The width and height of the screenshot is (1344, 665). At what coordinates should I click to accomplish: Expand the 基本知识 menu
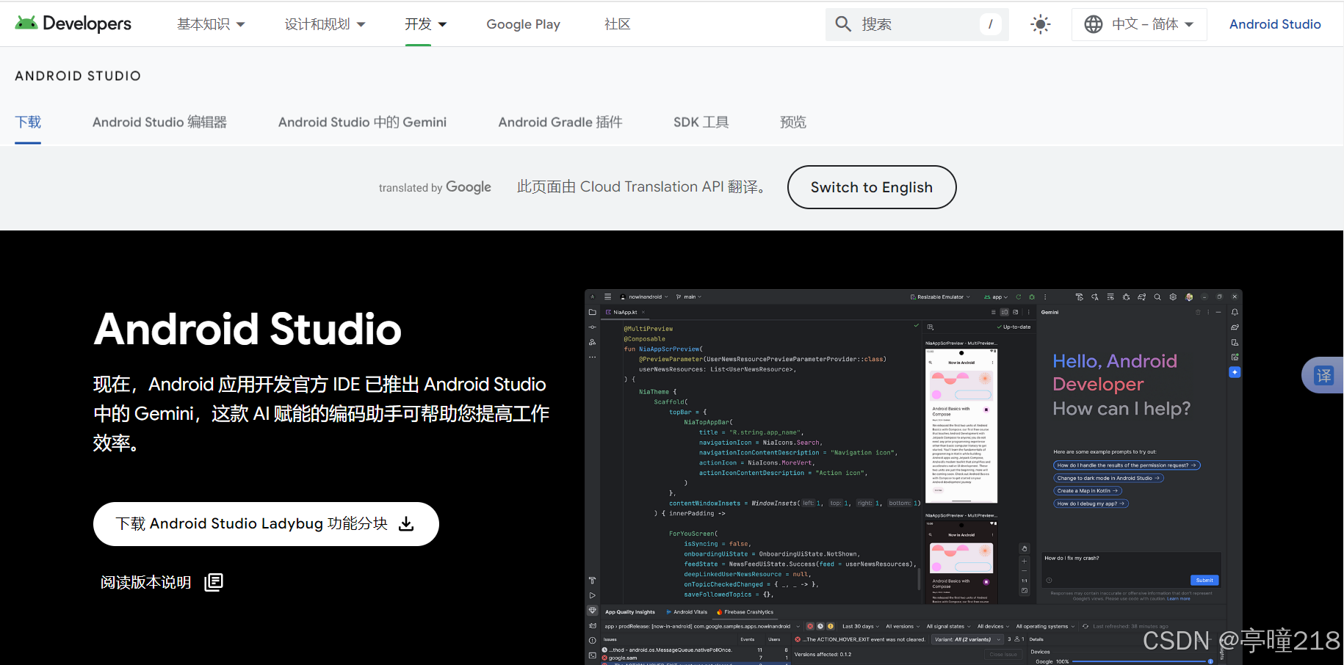(x=211, y=24)
